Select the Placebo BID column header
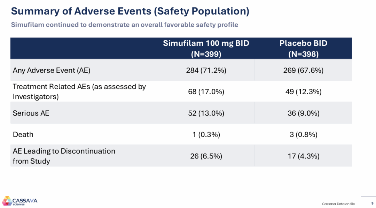 303,49
